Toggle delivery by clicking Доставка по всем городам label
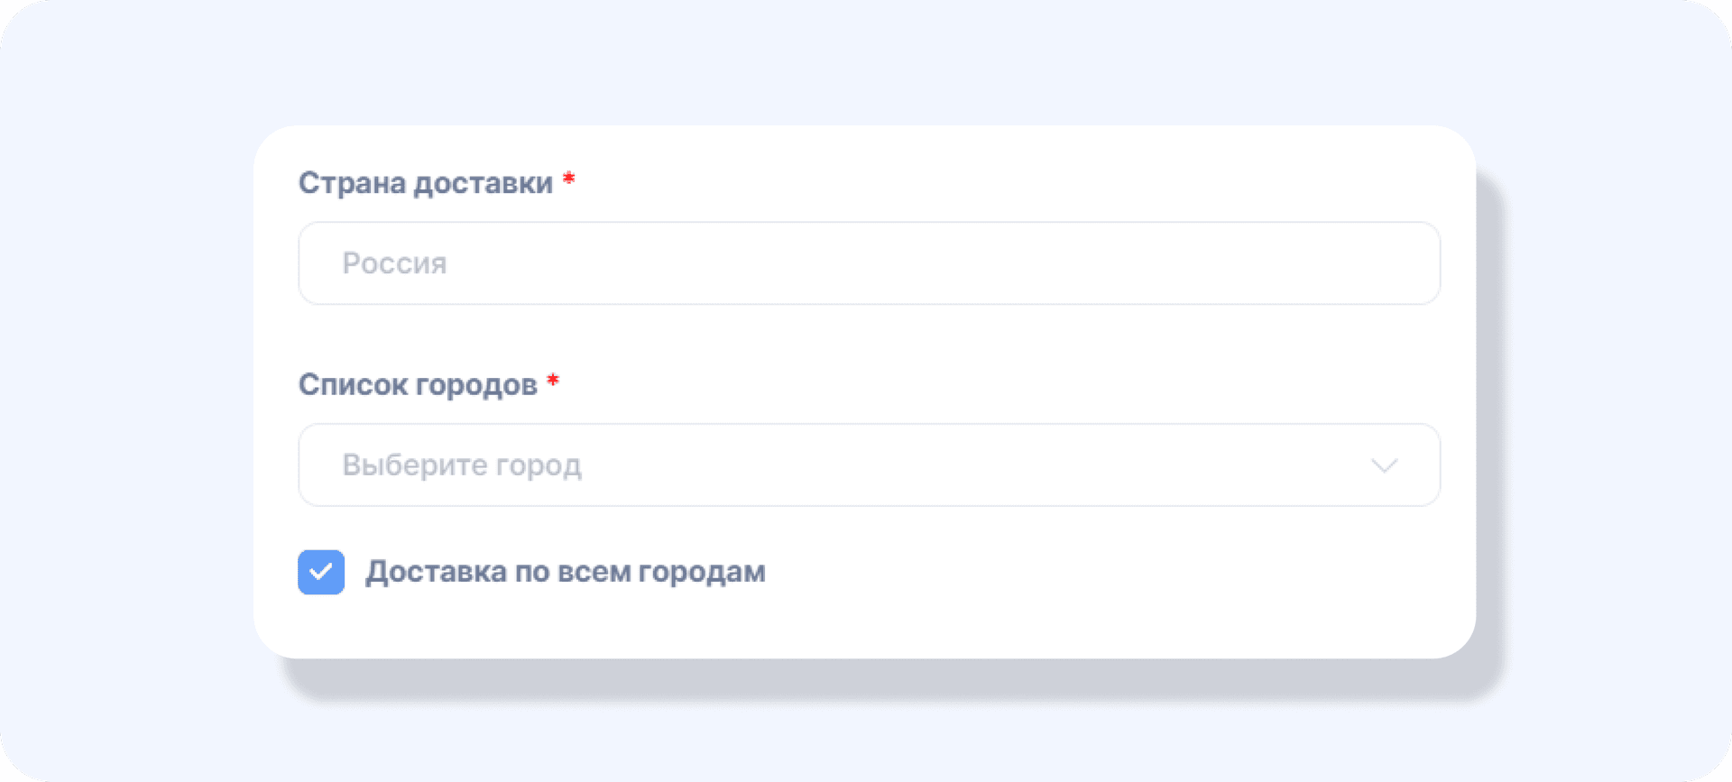 tap(565, 572)
